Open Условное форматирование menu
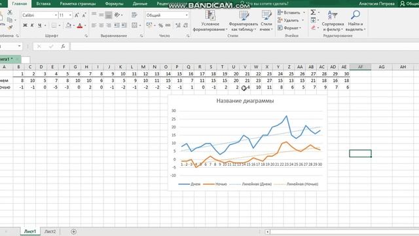The height and width of the screenshot is (236, 419). tap(210, 21)
